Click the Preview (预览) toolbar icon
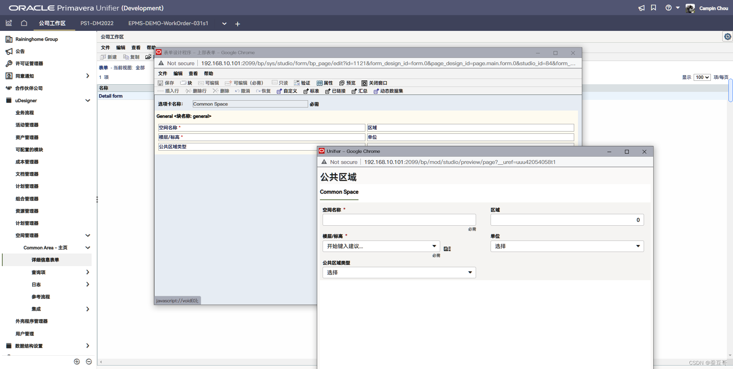733x369 pixels. point(342,83)
